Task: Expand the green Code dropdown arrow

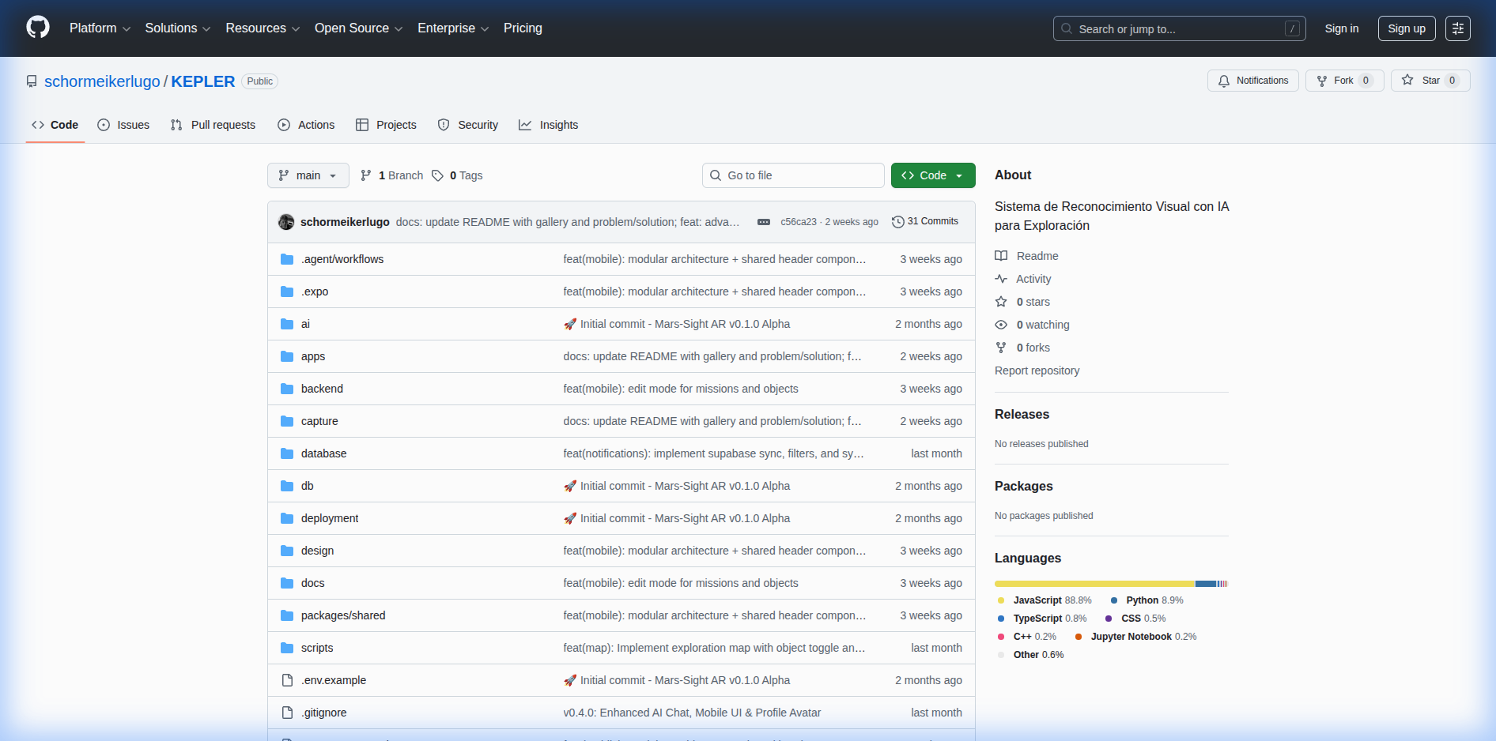Action: tap(960, 175)
